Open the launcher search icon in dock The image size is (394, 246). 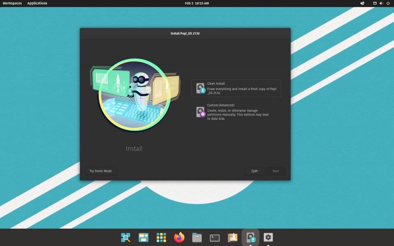point(126,237)
